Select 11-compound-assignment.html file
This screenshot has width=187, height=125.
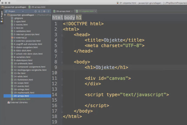coord(30,67)
